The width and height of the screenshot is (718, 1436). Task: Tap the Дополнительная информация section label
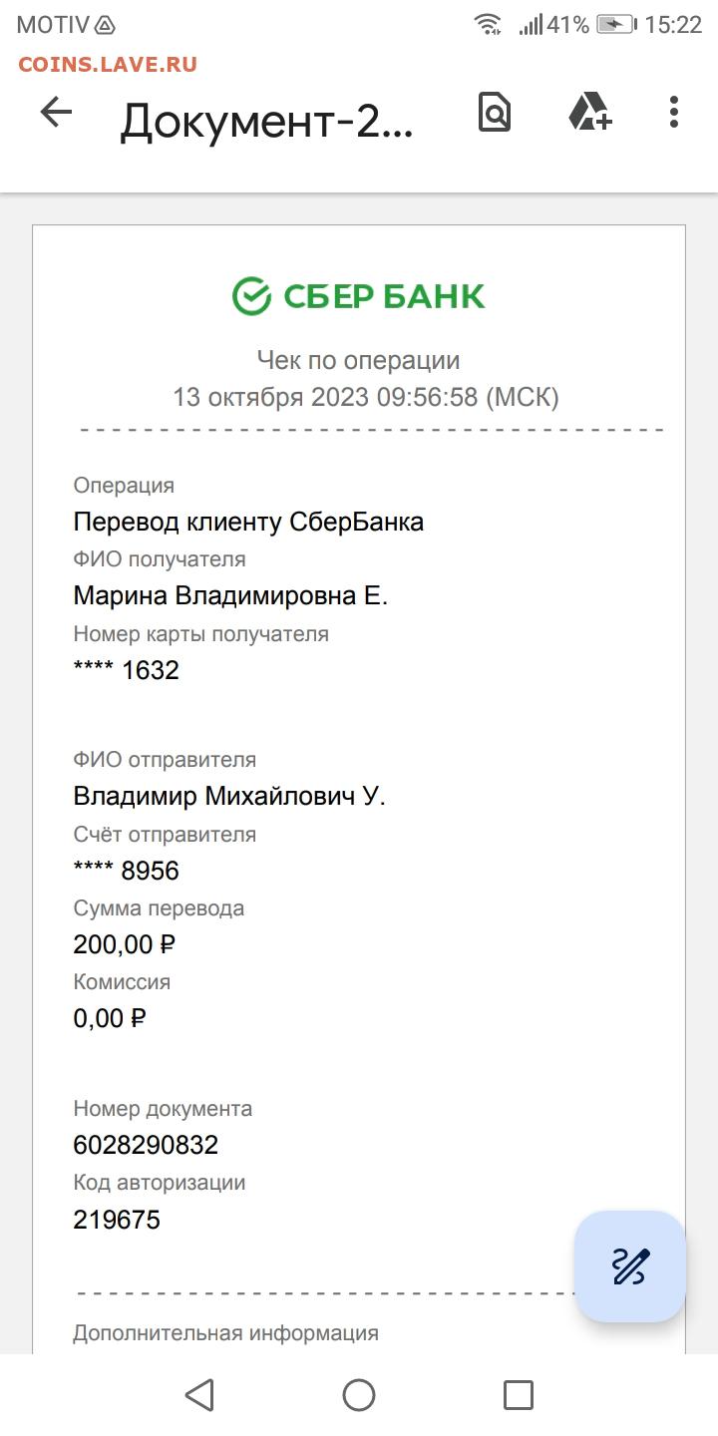(225, 1332)
